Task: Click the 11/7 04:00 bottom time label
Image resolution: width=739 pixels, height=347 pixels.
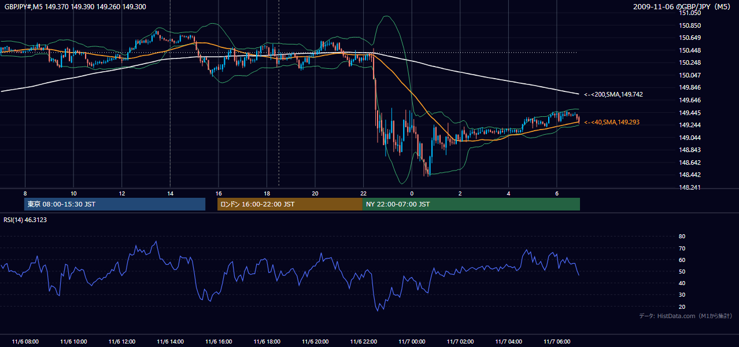Action: (x=508, y=342)
